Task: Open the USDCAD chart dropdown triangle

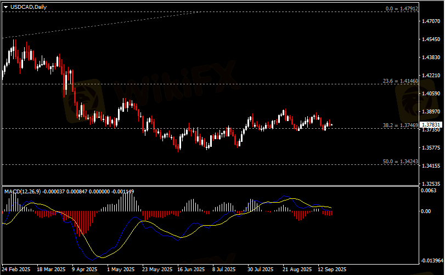Action: pyautogui.click(x=6, y=7)
